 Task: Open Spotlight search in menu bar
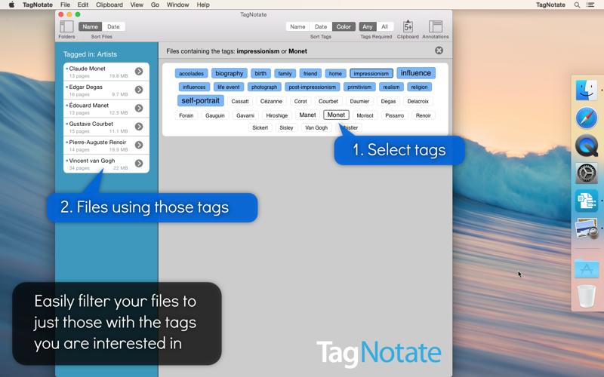[x=577, y=5]
